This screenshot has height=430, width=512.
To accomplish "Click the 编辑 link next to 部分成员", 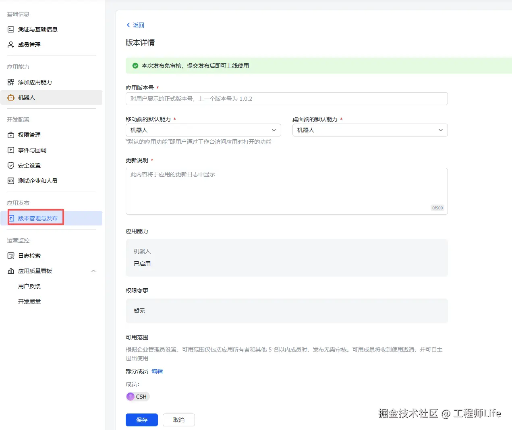I will (x=157, y=371).
